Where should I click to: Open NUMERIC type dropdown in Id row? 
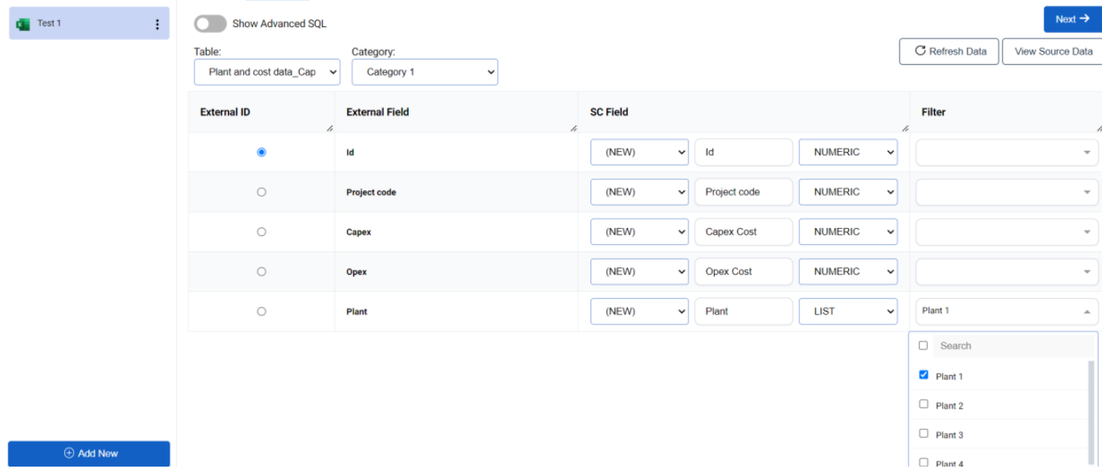point(848,152)
